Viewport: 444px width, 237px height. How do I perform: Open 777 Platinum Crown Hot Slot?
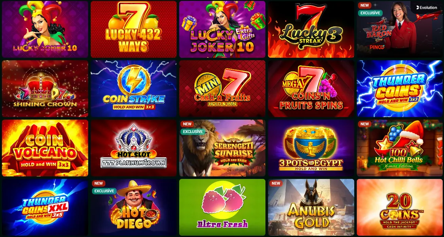tap(134, 148)
